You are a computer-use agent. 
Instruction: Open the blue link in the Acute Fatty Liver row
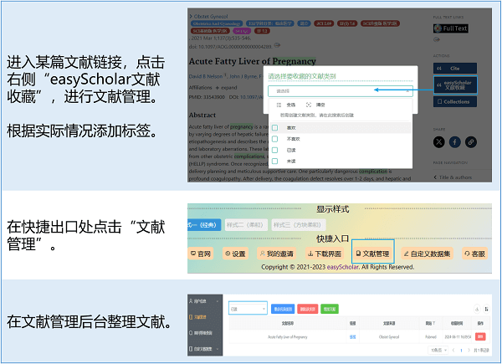pyautogui.click(x=352, y=336)
